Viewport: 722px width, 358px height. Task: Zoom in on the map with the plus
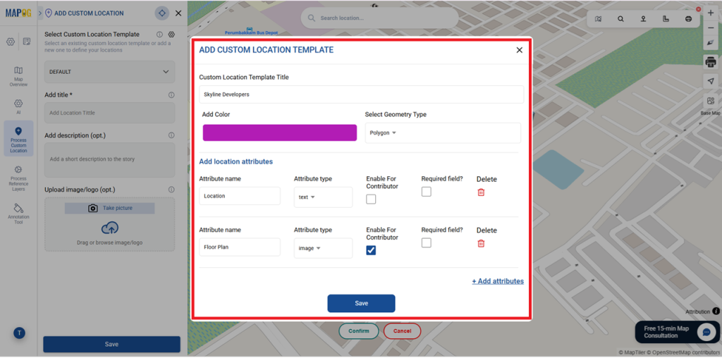pos(711,13)
